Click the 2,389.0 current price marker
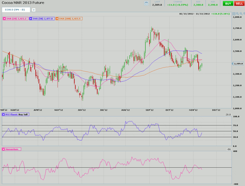This screenshot has height=186, width=245. 238,64
